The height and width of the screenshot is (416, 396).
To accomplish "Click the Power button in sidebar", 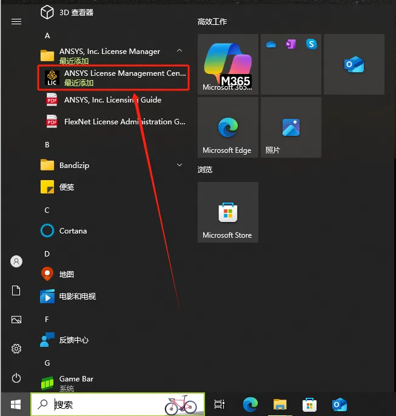I will pyautogui.click(x=16, y=378).
